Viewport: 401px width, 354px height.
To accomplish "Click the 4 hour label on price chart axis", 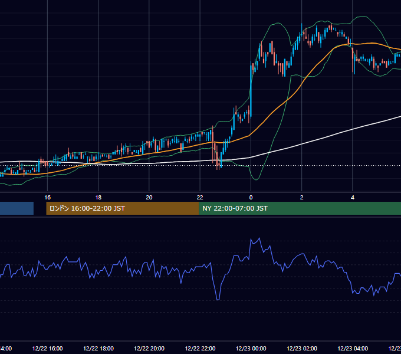I will pos(353,198).
